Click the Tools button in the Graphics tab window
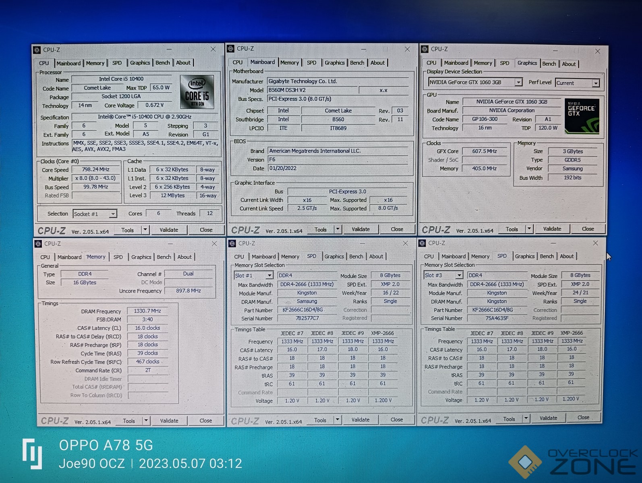 coord(512,229)
